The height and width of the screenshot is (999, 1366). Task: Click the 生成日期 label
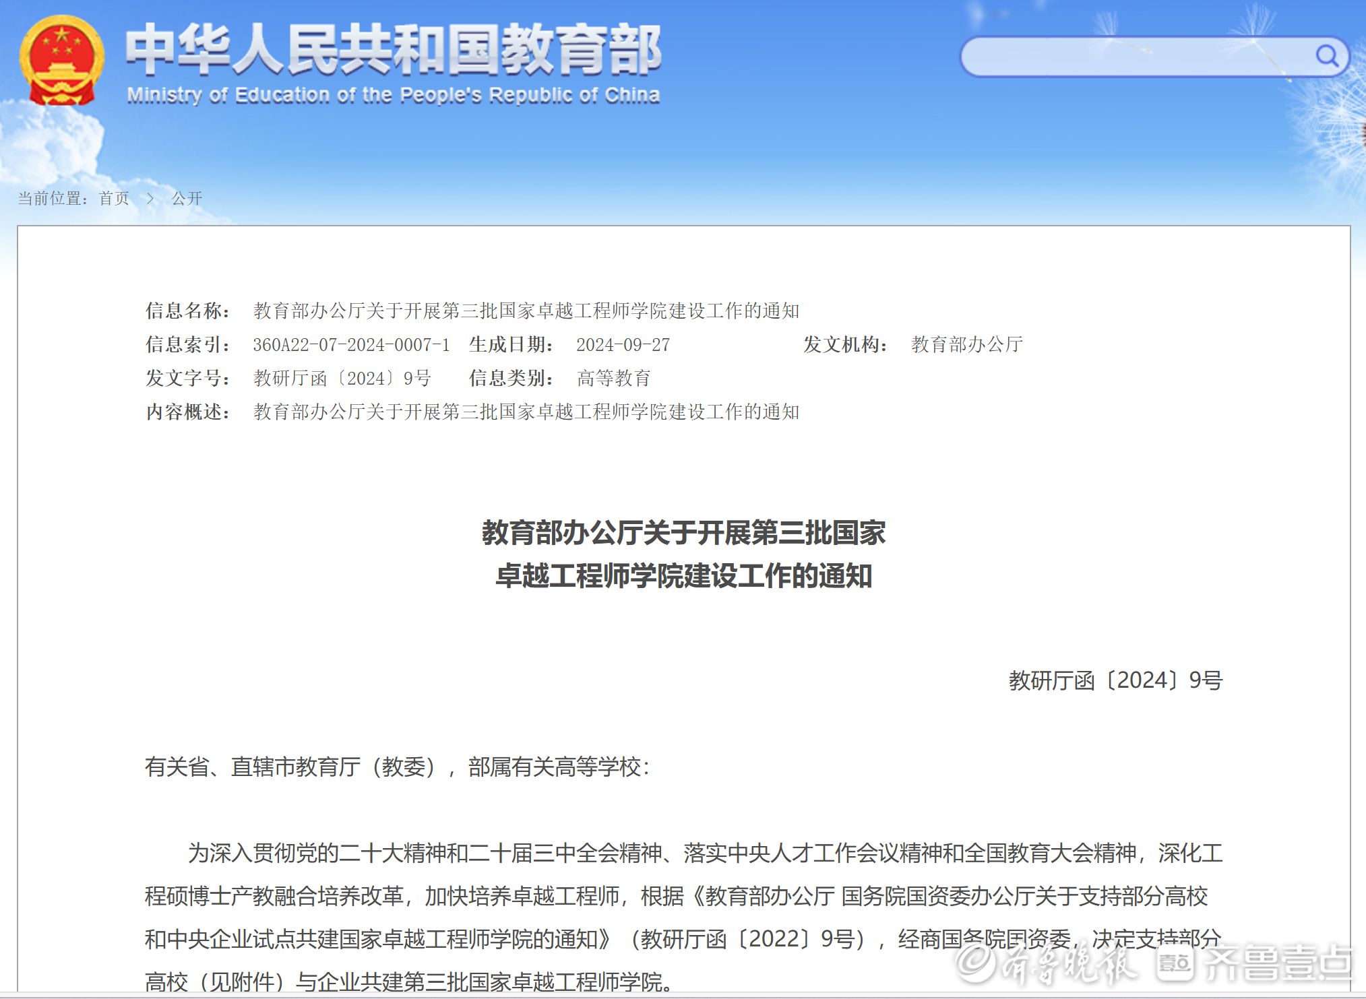click(511, 345)
